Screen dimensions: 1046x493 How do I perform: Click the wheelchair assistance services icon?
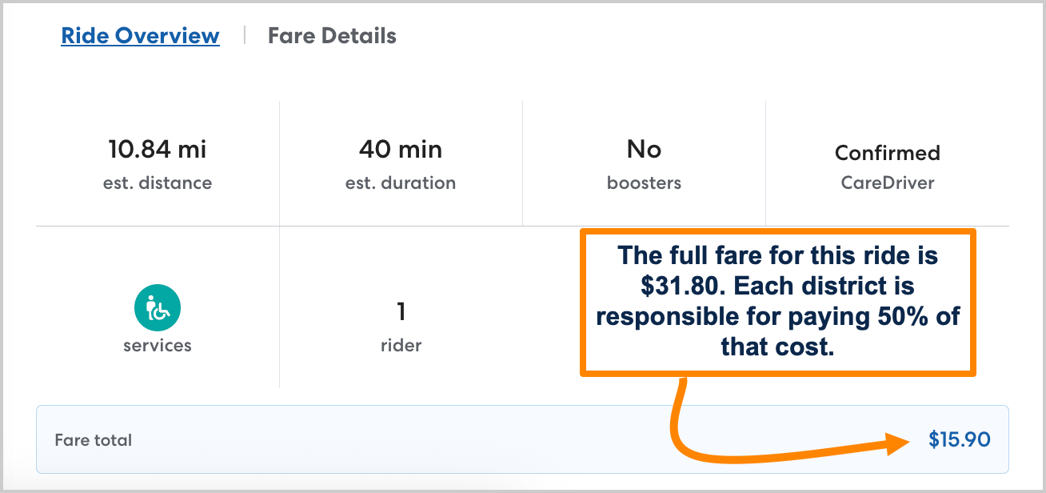tap(157, 308)
